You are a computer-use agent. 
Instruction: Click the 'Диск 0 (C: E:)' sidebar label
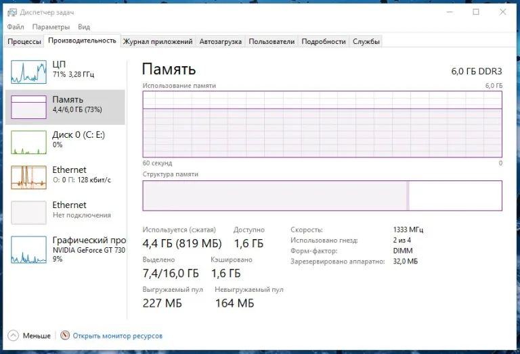tap(79, 134)
